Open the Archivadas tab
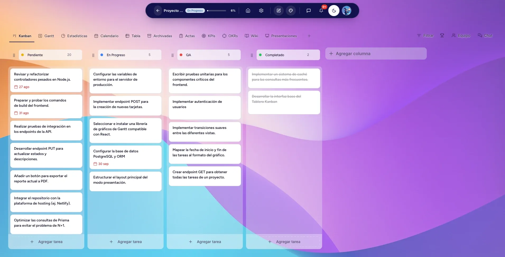This screenshot has height=257, width=505. coord(160,36)
